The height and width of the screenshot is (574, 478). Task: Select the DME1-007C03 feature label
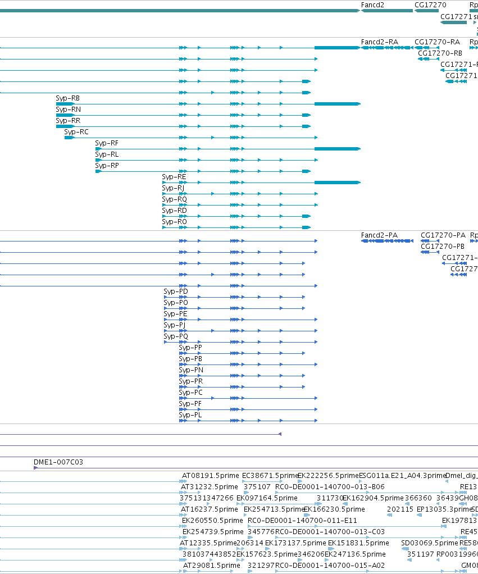tap(58, 462)
